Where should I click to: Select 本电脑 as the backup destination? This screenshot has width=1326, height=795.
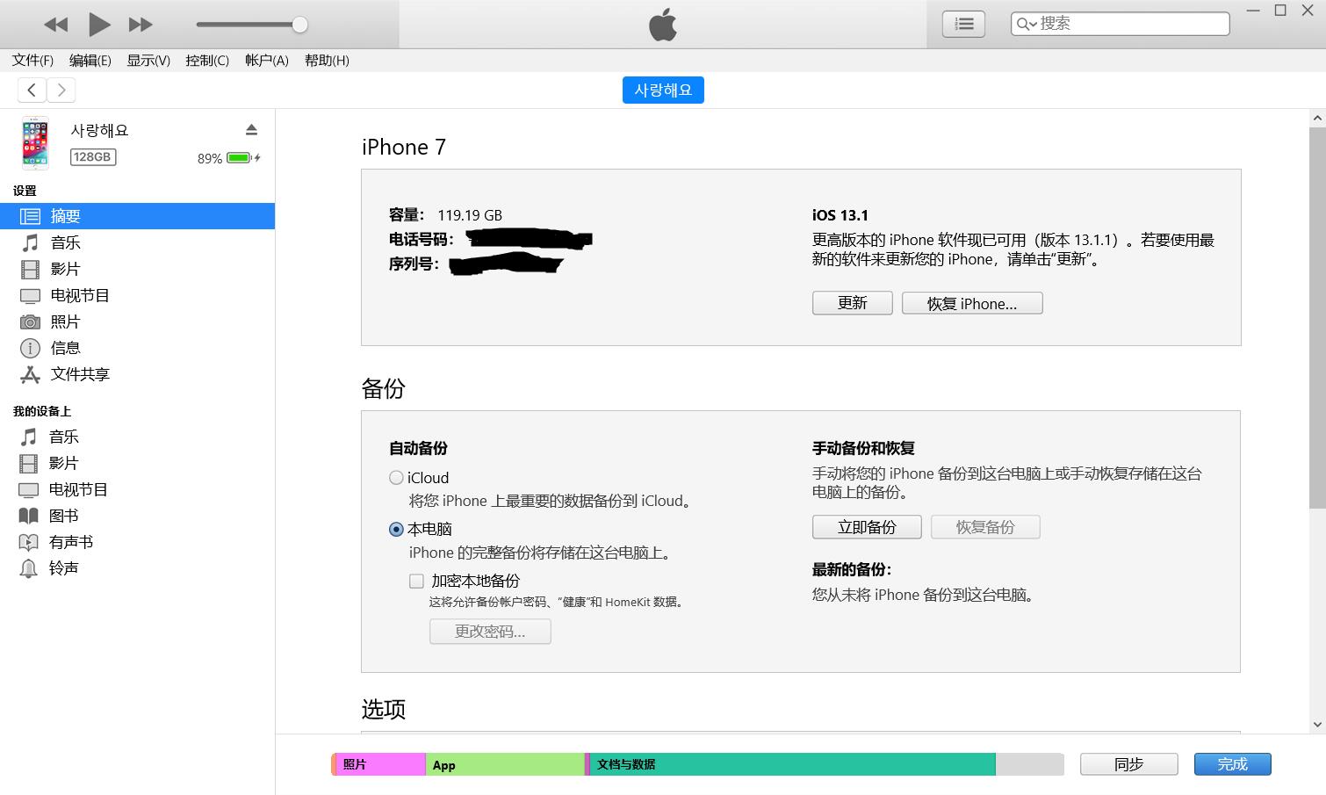click(396, 529)
